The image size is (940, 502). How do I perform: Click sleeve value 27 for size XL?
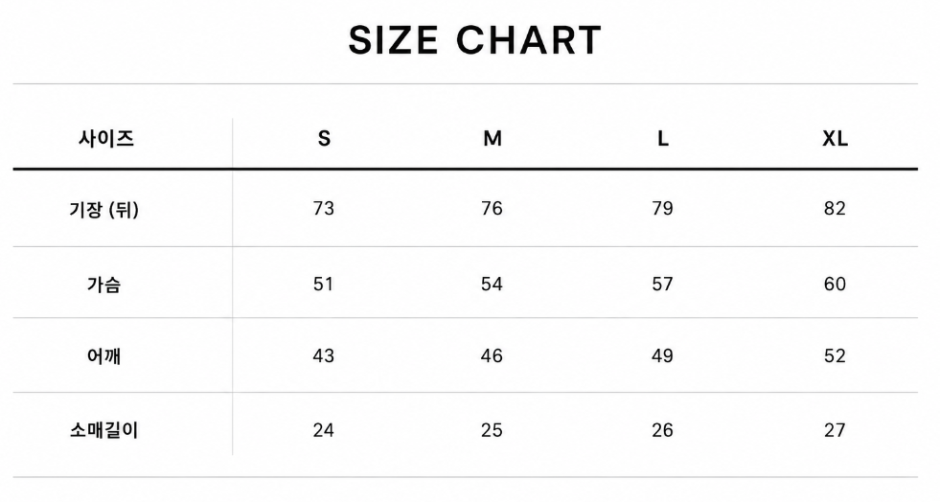835,430
